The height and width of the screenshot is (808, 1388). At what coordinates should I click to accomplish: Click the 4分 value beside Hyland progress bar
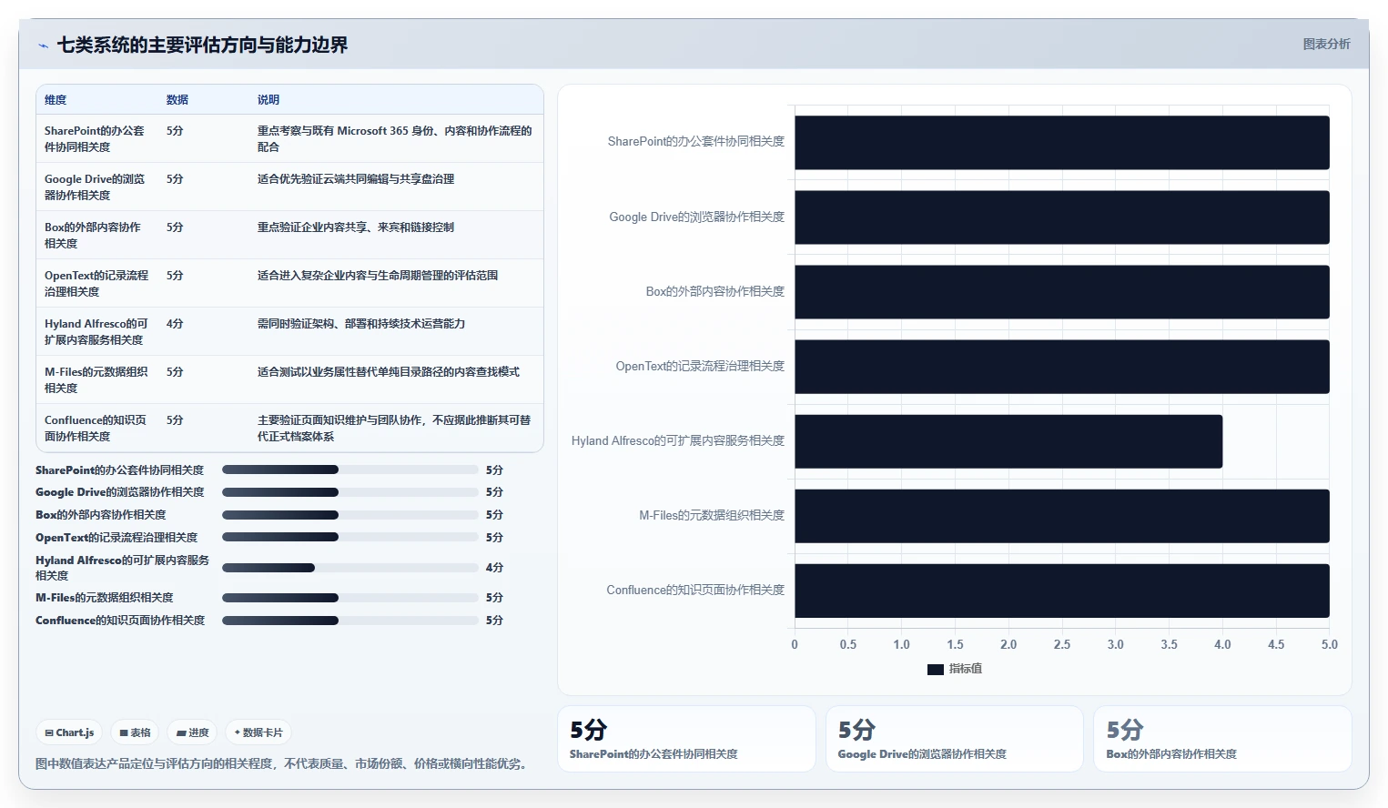[x=494, y=568]
